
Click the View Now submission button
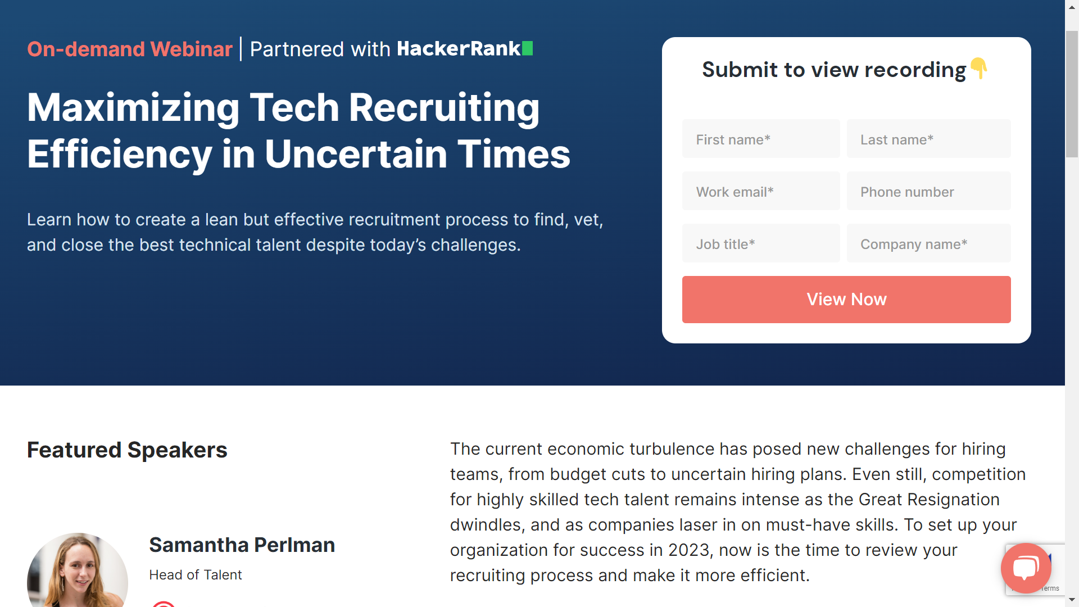pos(846,300)
